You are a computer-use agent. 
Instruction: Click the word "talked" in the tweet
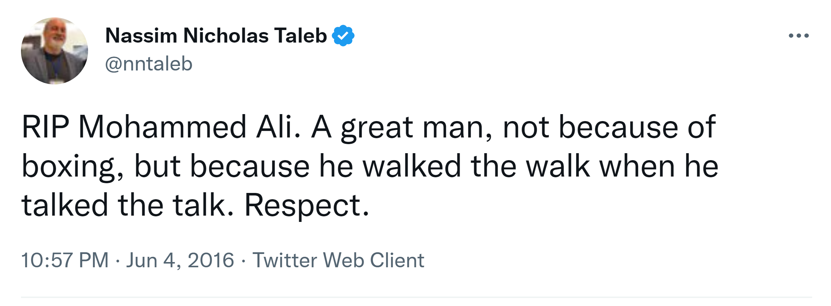65,205
